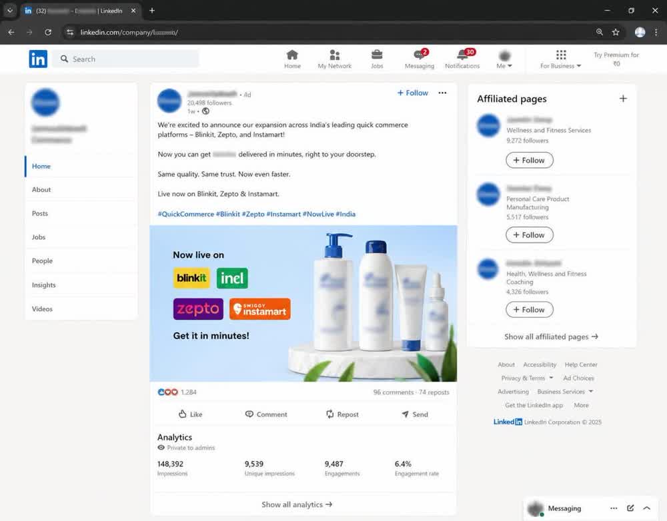
Task: Click the LinkedIn logo in header
Action: point(38,59)
